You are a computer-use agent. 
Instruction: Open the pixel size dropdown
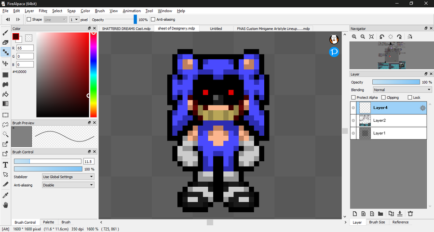pos(74,20)
